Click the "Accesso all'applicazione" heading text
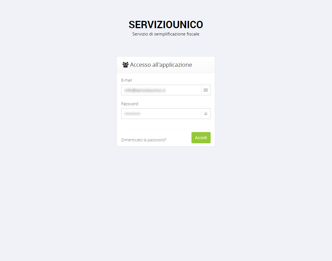 pos(161,65)
